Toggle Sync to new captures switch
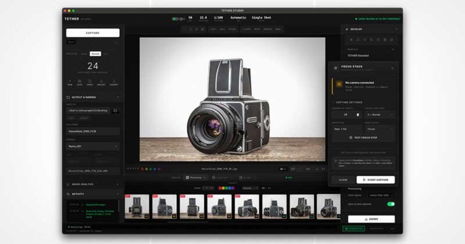The height and width of the screenshot is (244, 465). (391, 204)
